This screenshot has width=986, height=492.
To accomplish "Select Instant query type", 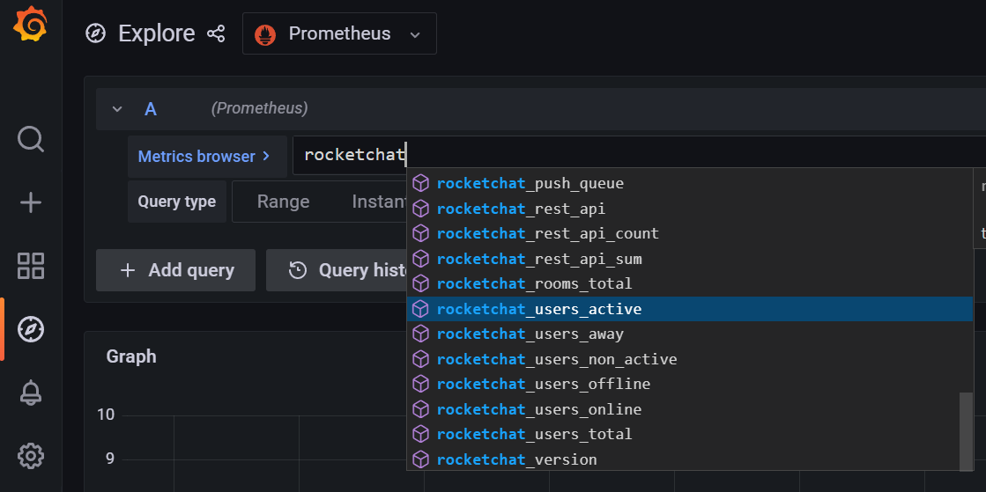I will tap(379, 202).
